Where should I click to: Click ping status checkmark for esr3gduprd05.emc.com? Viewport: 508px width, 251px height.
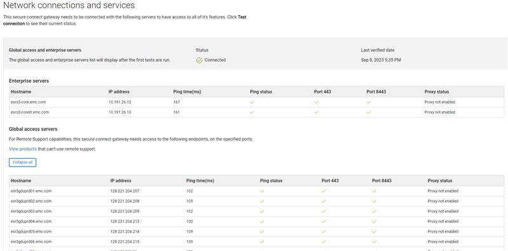coord(262,231)
